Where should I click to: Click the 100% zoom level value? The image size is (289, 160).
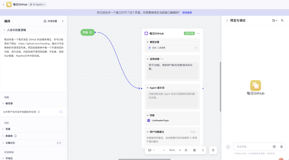point(172,150)
